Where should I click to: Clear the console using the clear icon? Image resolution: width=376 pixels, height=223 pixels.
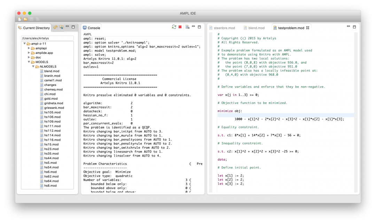(x=187, y=27)
